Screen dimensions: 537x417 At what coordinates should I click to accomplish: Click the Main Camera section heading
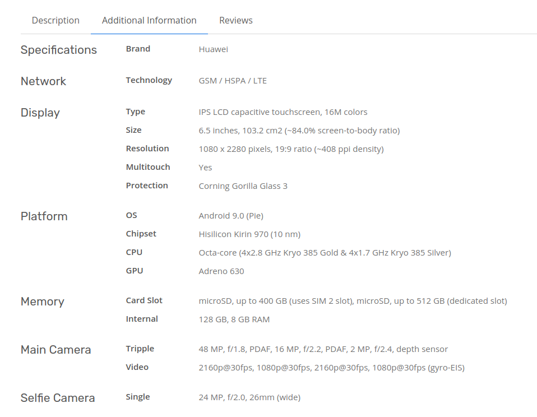click(55, 350)
